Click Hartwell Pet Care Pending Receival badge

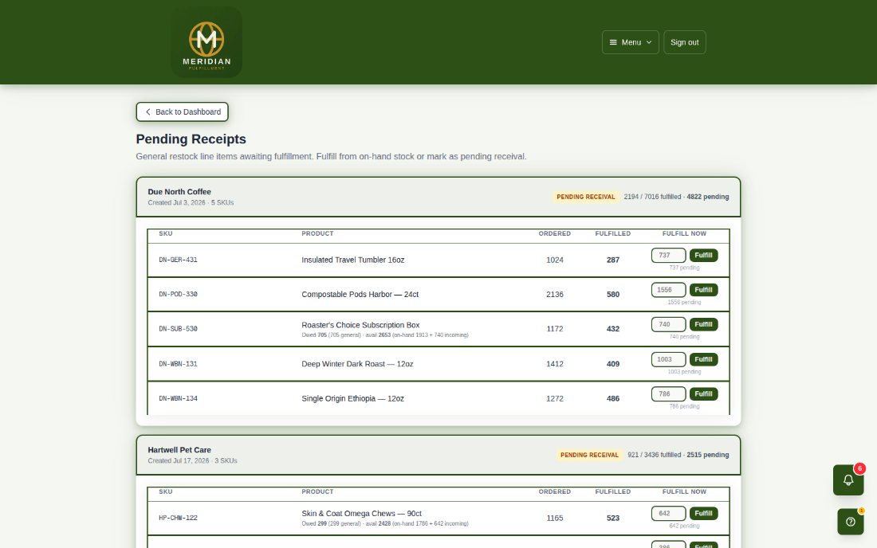click(589, 456)
